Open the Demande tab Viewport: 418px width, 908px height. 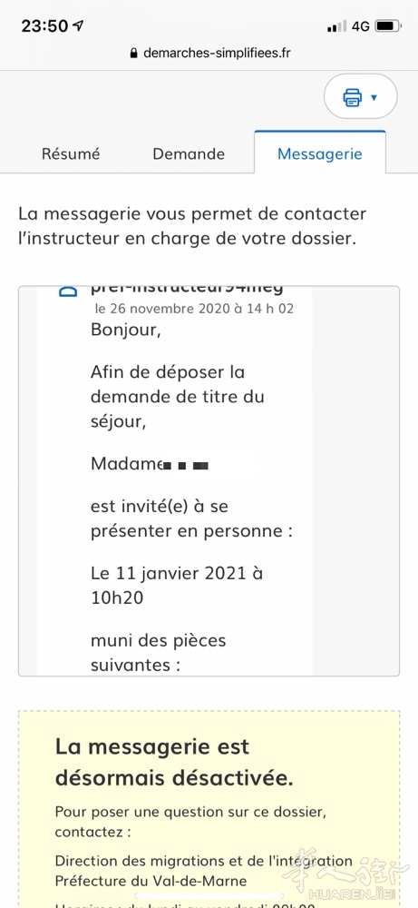[189, 153]
